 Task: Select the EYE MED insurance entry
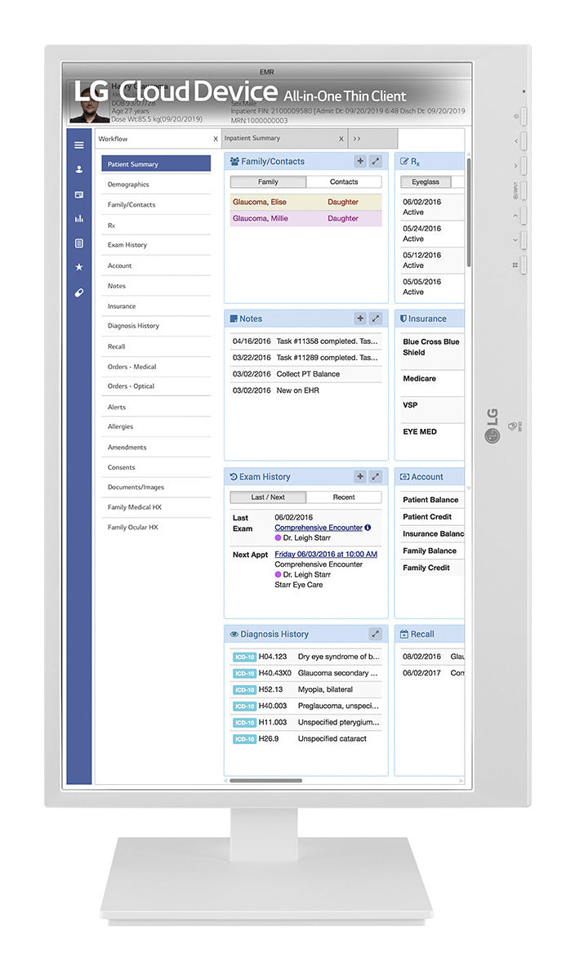tap(432, 431)
